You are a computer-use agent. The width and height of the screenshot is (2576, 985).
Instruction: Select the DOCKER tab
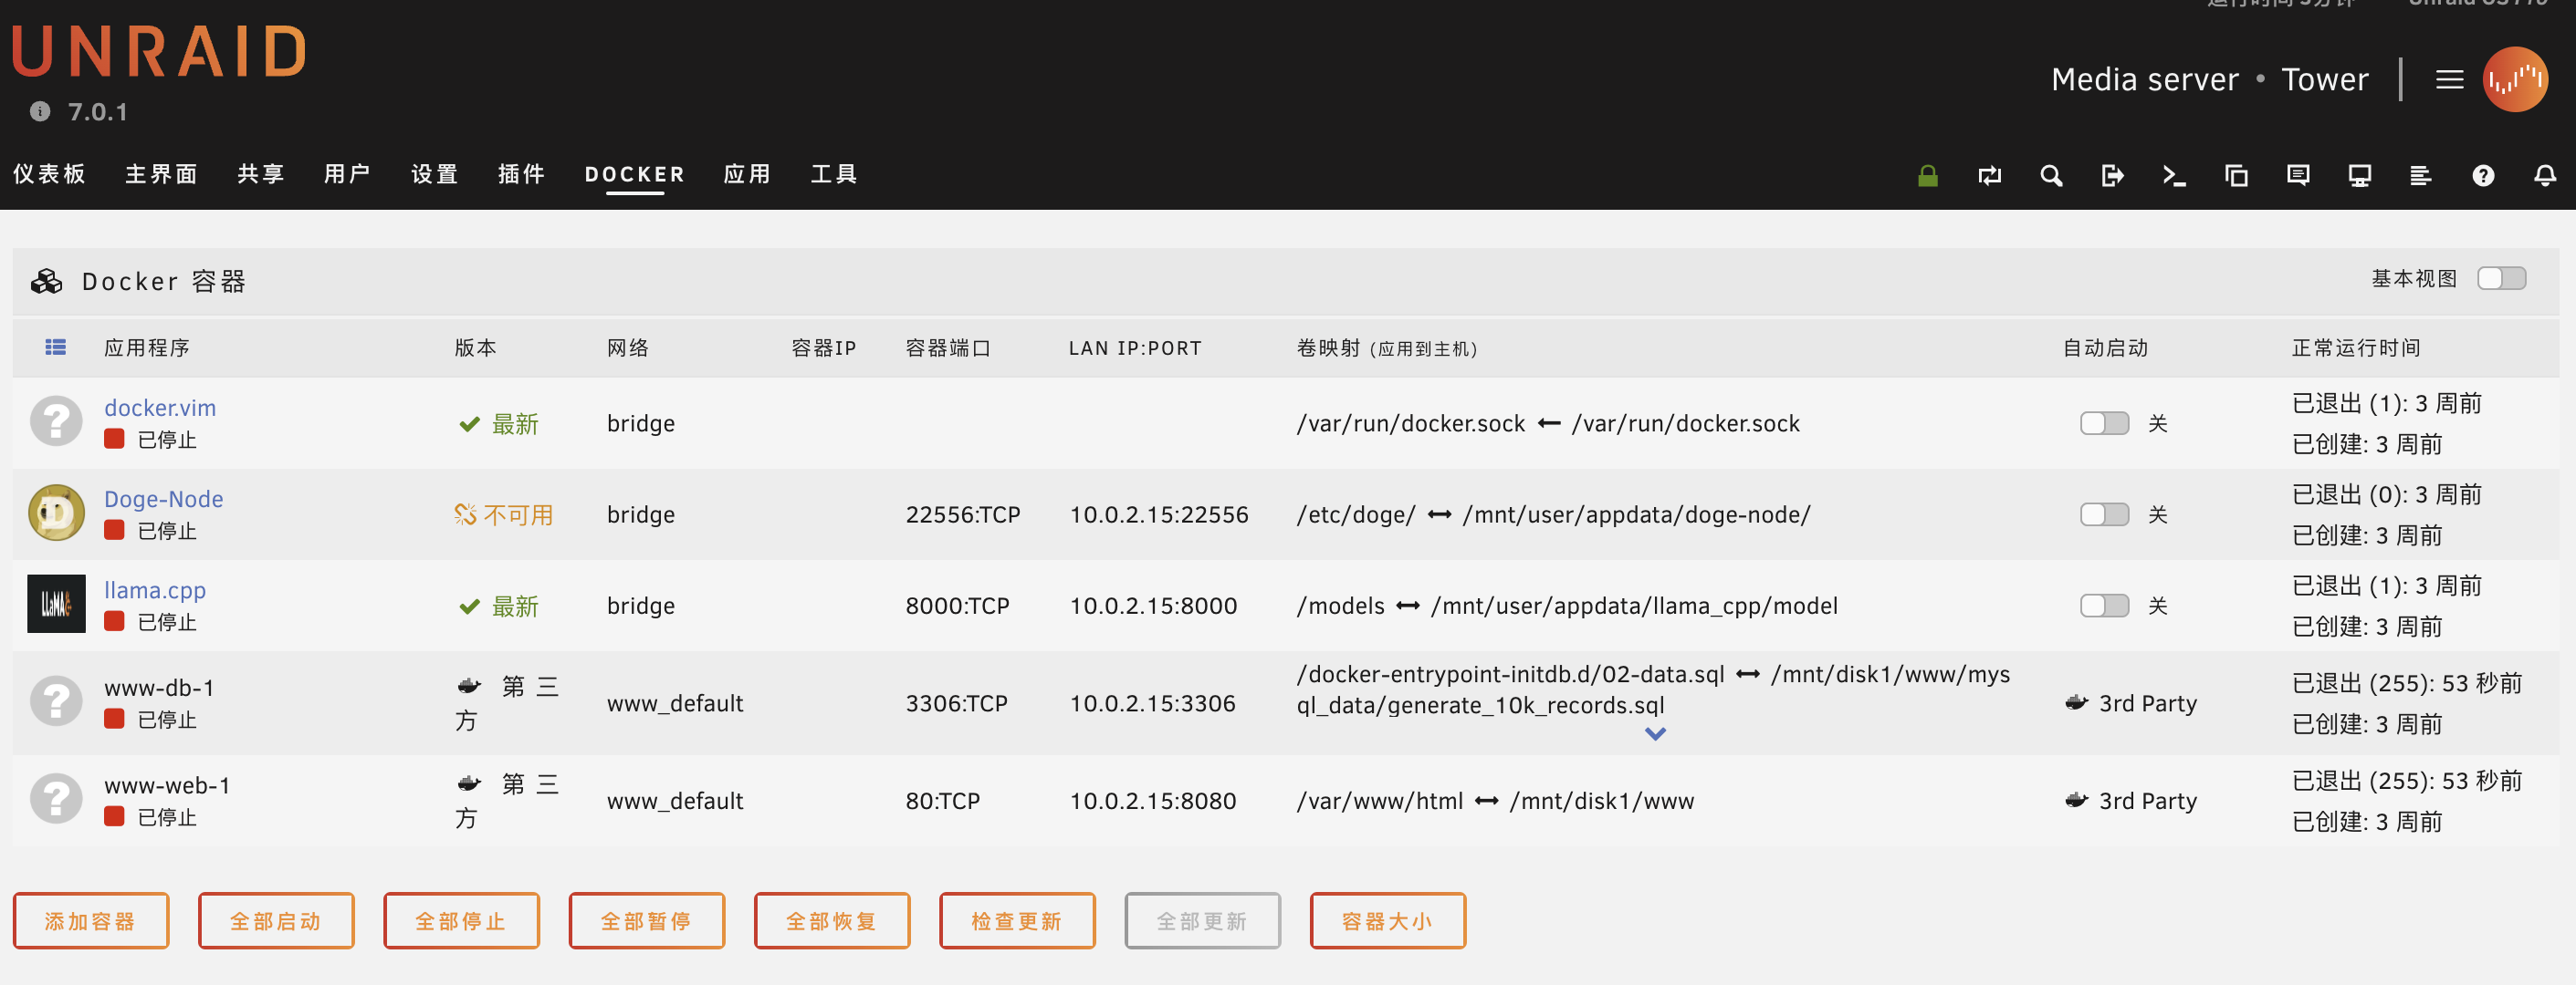click(635, 174)
